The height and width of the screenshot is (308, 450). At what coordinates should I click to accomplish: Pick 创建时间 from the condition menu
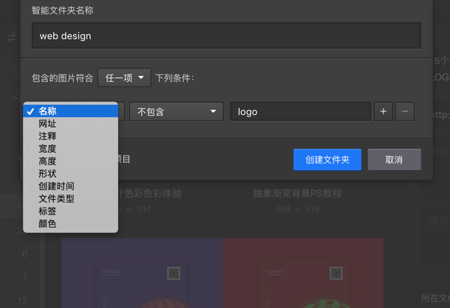pos(56,186)
